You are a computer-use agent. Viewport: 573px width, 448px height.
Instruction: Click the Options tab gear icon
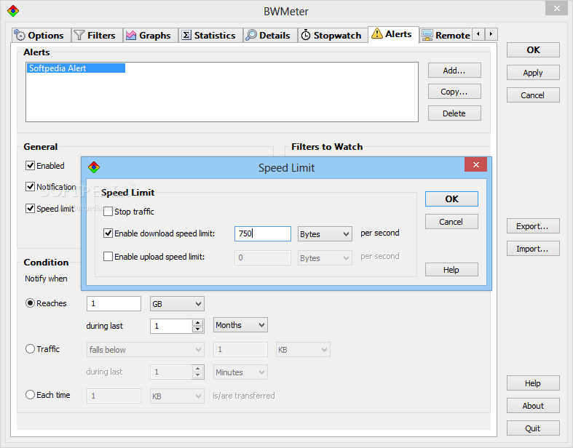pos(20,36)
